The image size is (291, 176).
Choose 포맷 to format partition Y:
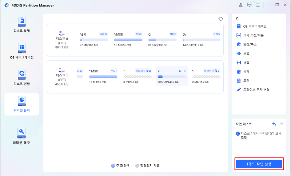(x=243, y=81)
